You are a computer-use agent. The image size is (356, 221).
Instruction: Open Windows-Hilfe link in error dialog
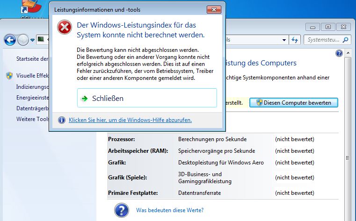(131, 120)
